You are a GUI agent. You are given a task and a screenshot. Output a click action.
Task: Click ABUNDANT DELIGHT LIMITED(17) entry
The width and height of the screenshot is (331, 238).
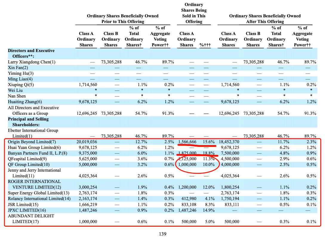[x=31, y=219]
